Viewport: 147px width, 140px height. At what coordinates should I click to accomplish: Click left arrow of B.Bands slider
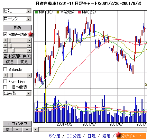pyautogui.click(x=5, y=75)
